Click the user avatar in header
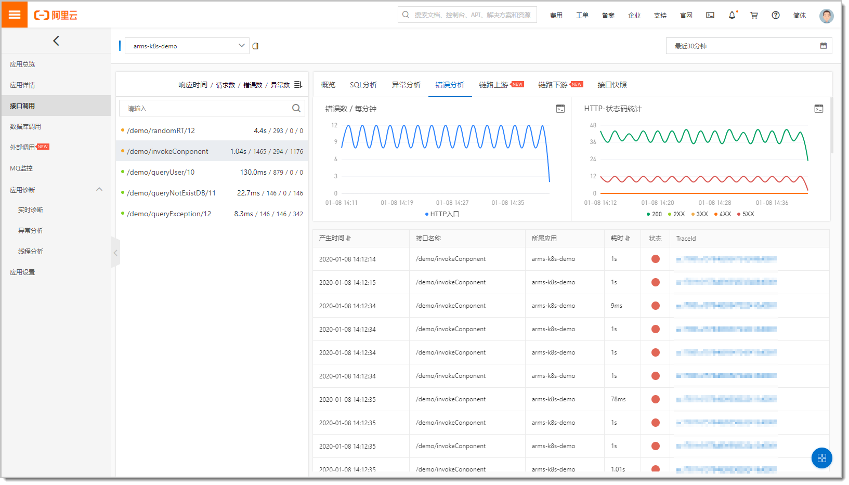 (827, 16)
